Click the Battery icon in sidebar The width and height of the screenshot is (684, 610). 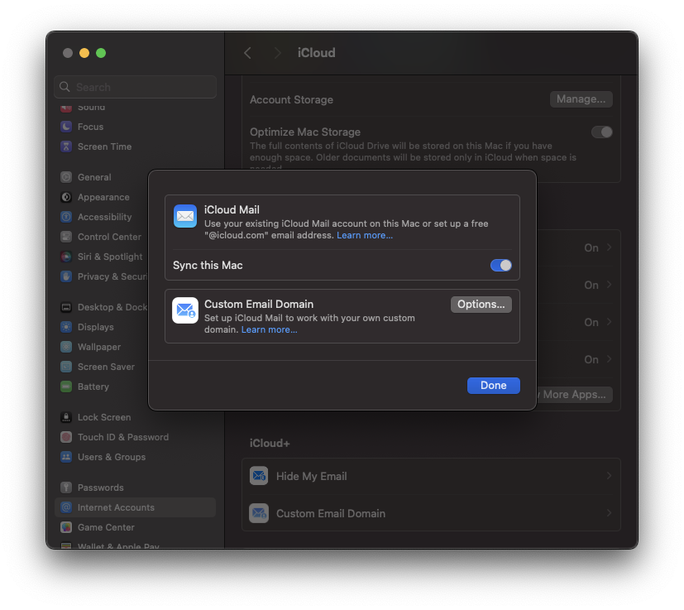pos(66,387)
